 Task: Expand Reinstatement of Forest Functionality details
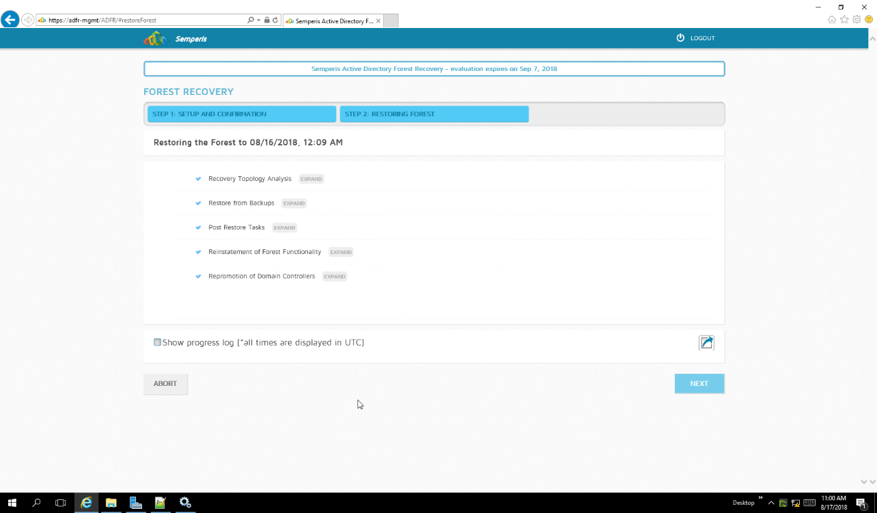341,252
